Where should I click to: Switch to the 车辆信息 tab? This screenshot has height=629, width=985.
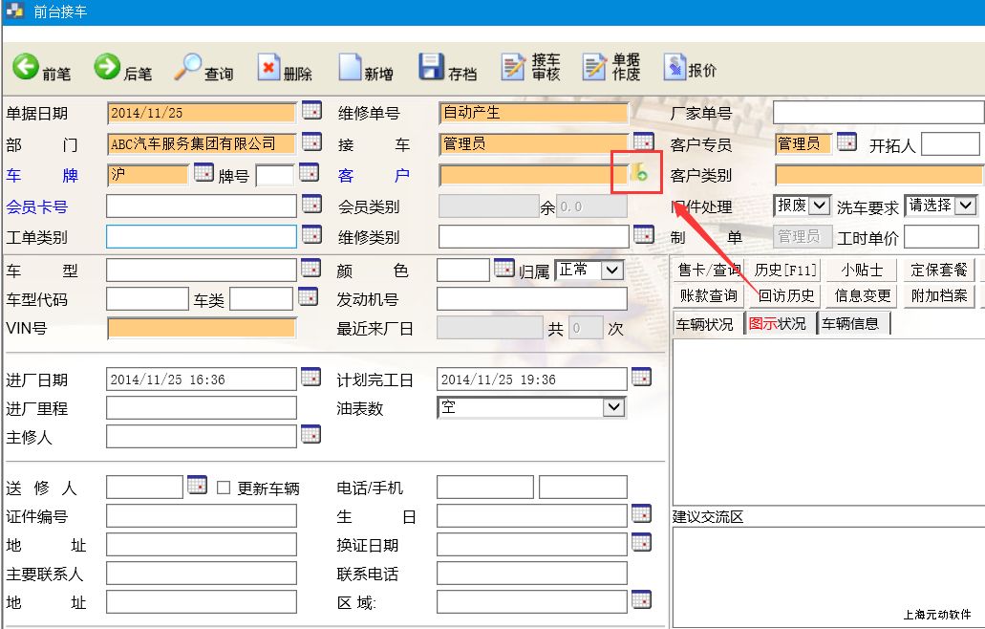pyautogui.click(x=851, y=324)
